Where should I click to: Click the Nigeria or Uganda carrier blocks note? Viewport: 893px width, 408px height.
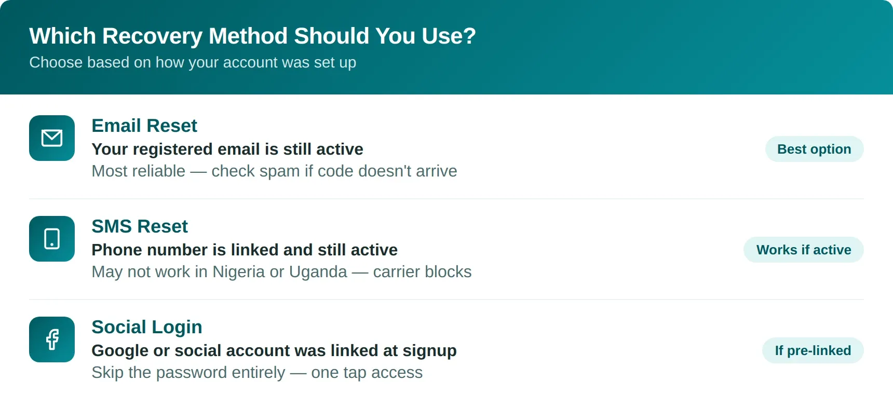pos(281,271)
